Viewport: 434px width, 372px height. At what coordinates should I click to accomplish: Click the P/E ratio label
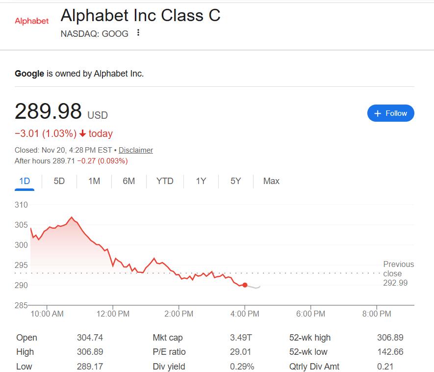[x=169, y=352]
